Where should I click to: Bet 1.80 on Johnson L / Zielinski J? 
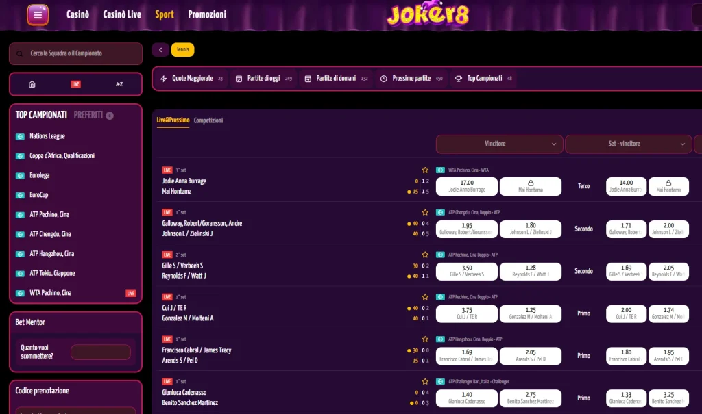pos(531,229)
